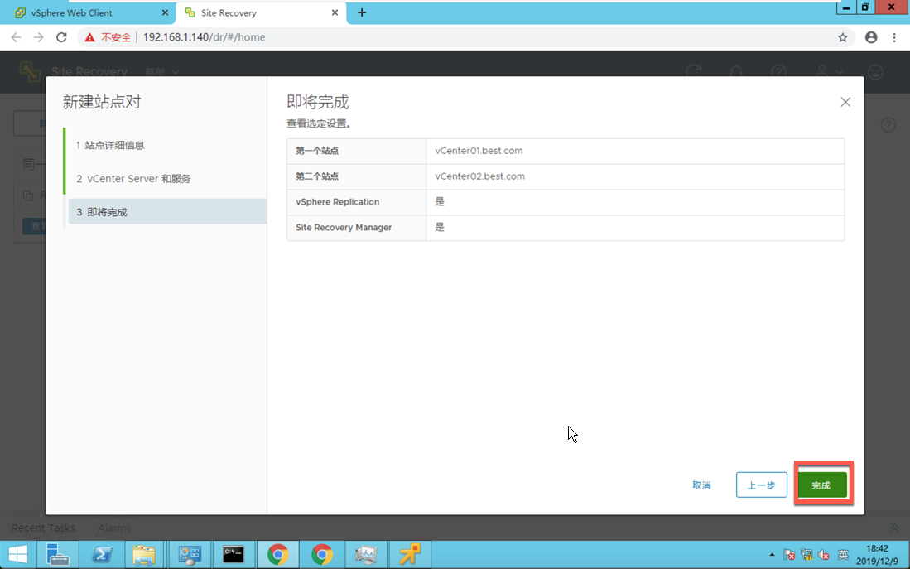Viewport: 910px width, 569px height.
Task: Go back with the 上一步 button
Action: tap(762, 485)
